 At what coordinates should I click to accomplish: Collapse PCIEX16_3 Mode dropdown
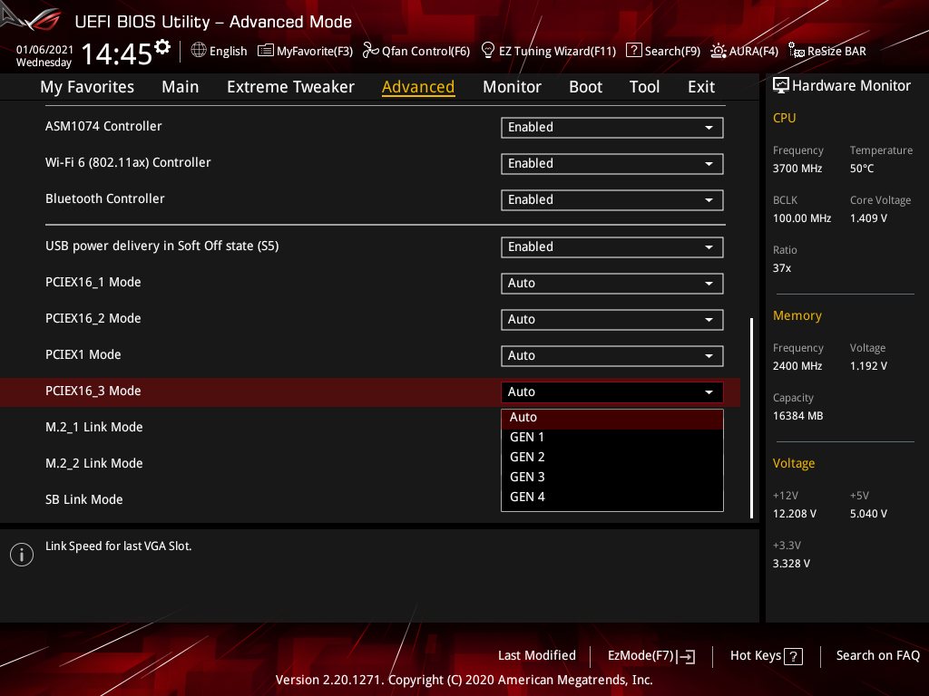(612, 391)
